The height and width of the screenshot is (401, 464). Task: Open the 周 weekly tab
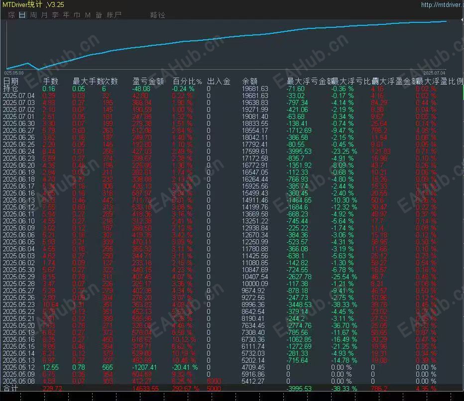click(33, 15)
